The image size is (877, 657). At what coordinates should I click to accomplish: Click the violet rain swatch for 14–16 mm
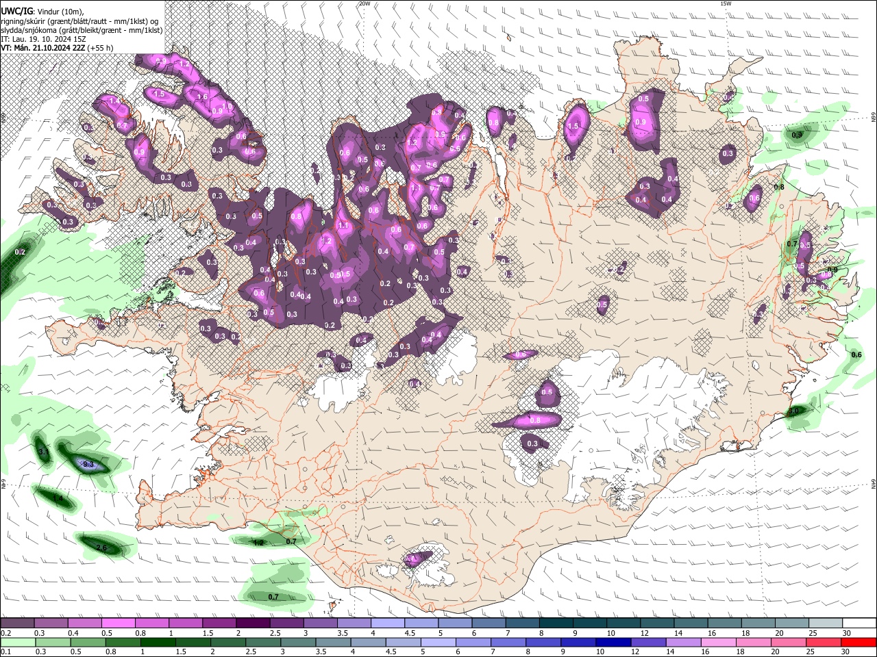click(684, 642)
